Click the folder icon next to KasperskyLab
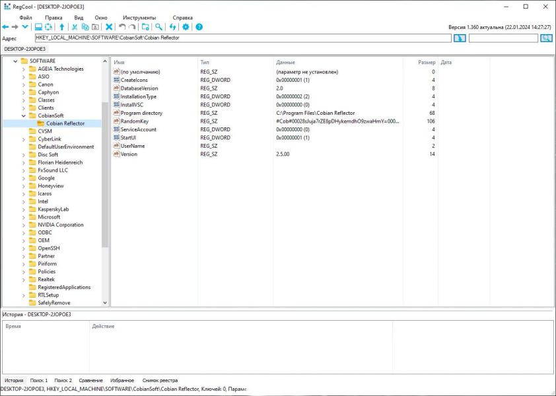The width and height of the screenshot is (556, 396). click(x=32, y=209)
